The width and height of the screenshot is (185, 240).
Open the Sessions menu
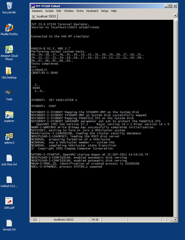[37, 11]
